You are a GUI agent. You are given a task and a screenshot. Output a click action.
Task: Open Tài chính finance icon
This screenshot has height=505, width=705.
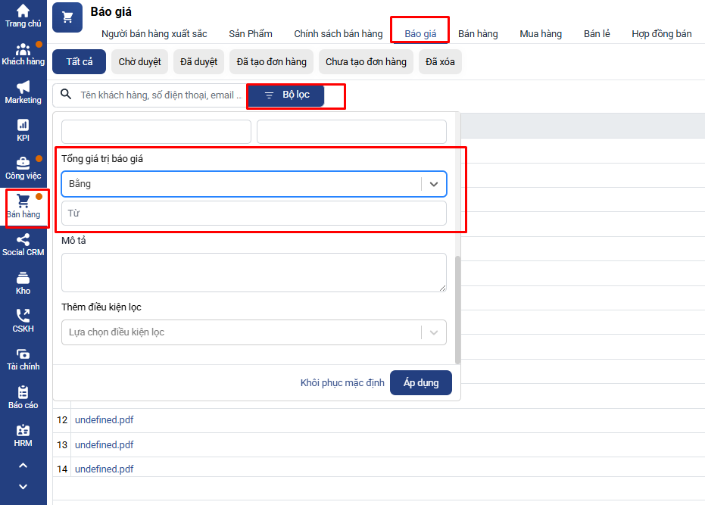point(23,354)
